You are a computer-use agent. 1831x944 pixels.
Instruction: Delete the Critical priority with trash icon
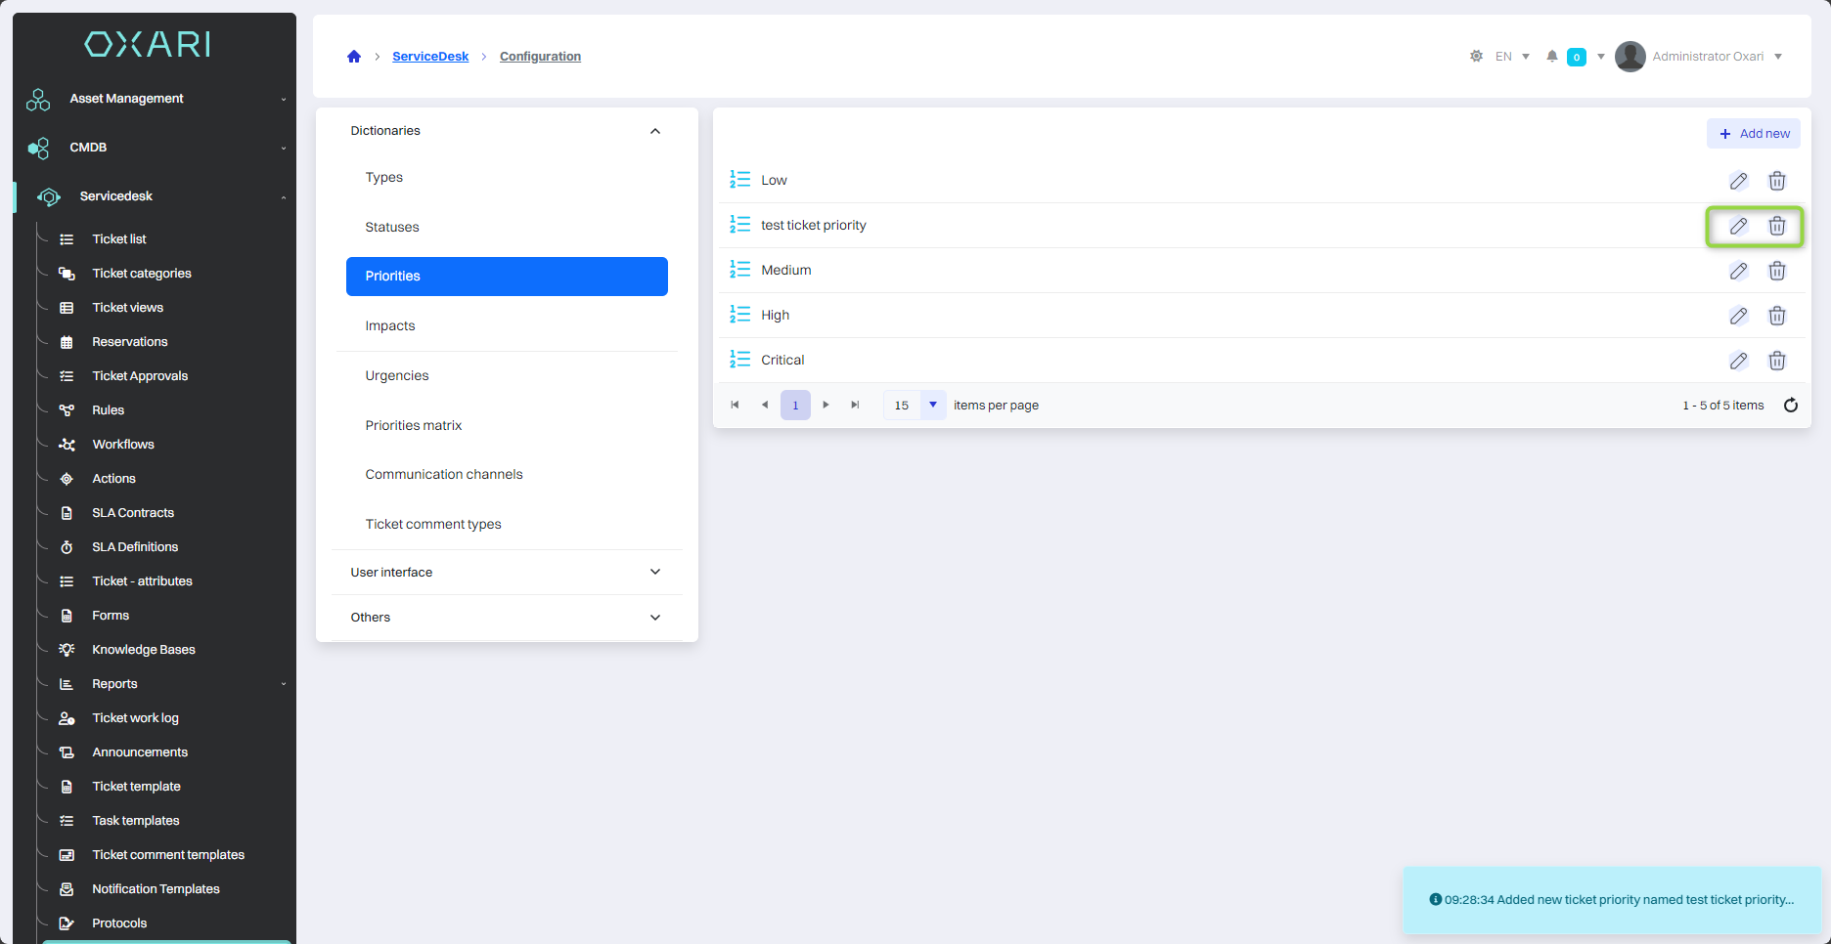1777,361
